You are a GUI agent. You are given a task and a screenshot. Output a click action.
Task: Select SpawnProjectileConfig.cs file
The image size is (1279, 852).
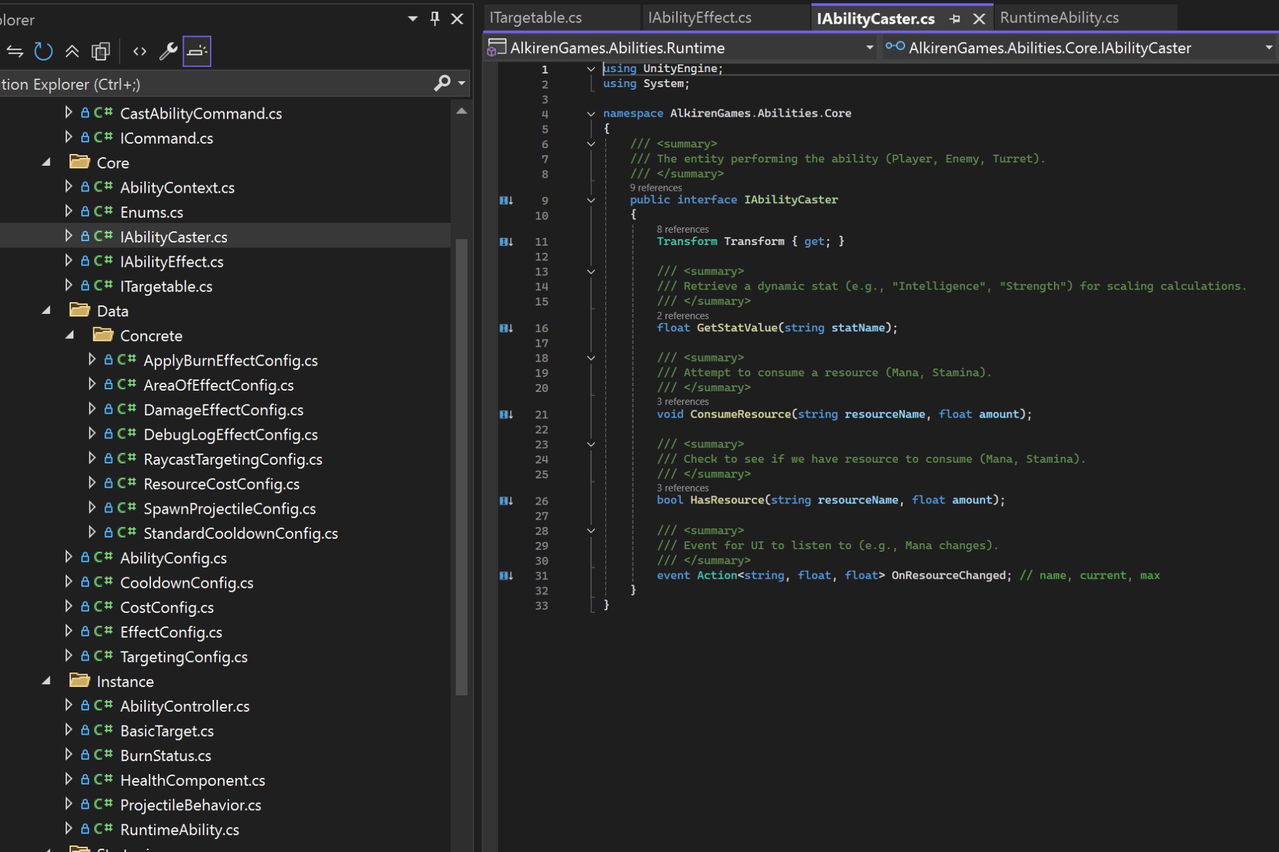click(x=230, y=508)
